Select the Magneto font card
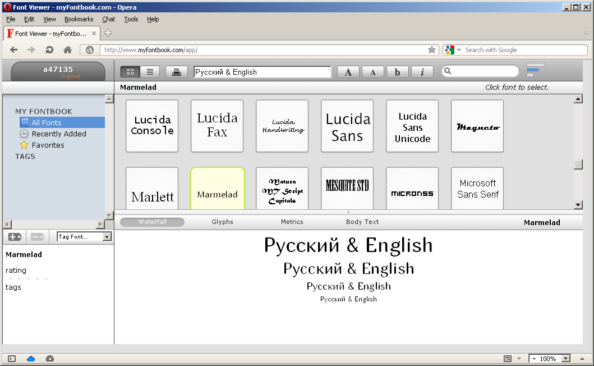The height and width of the screenshot is (366, 594). coord(477,126)
